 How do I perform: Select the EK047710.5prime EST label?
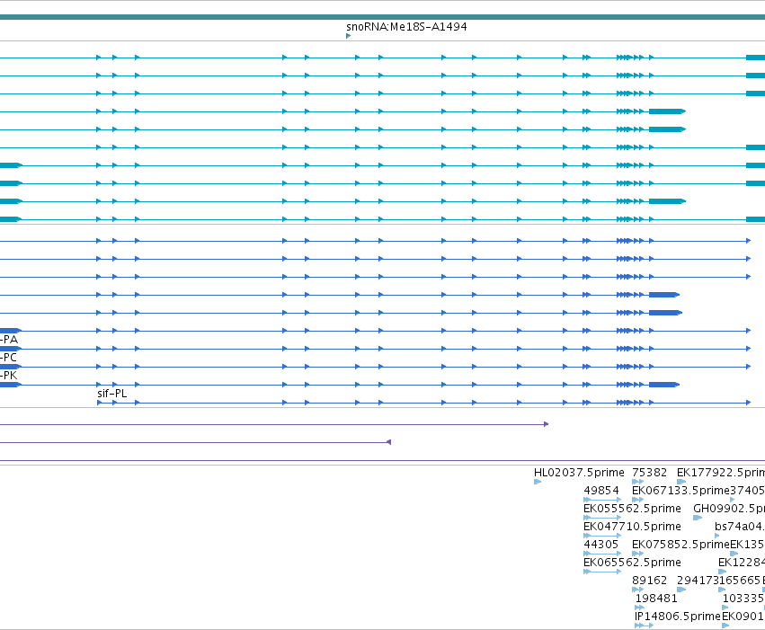[x=632, y=527]
